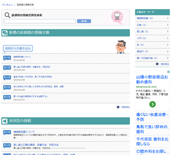
Task: Click the テーマ icon beside the 2014/02/06 post
Action: coord(7,58)
